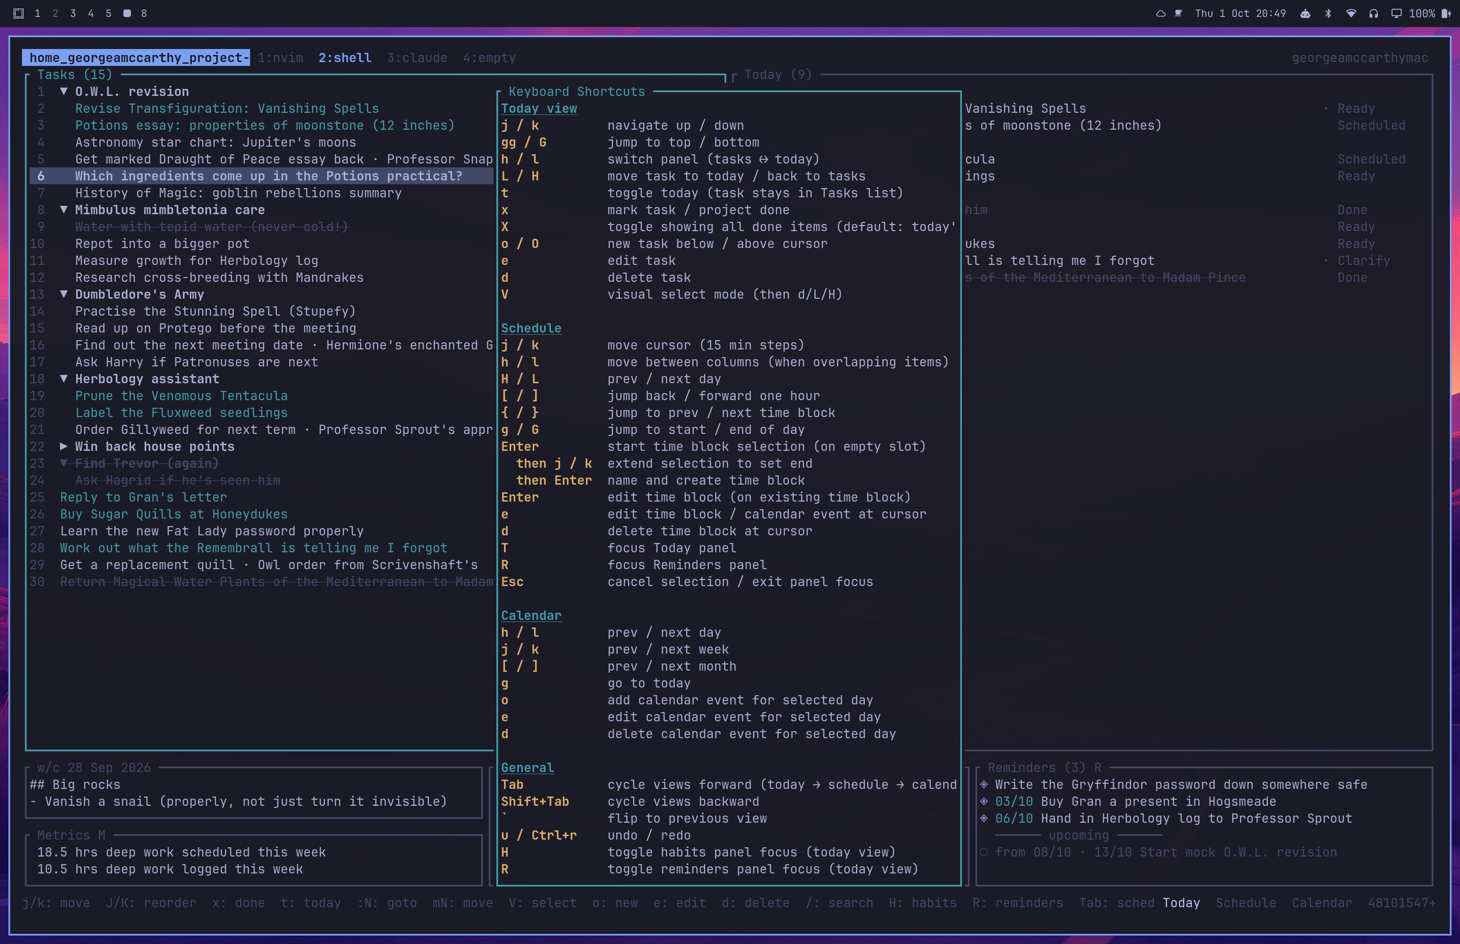Click the diamond beside Gryffindor password reminder
Screen dimensions: 1460x944
(x=984, y=785)
